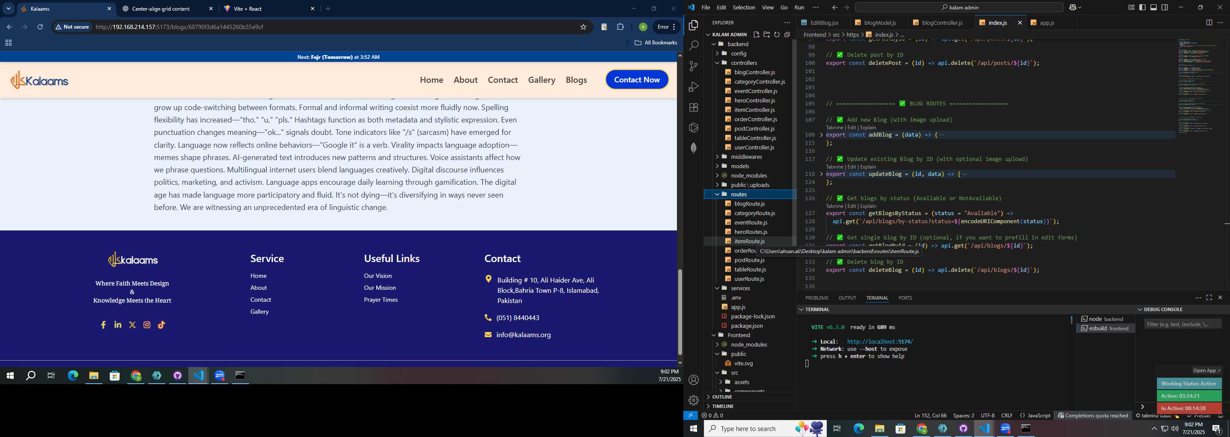Image resolution: width=1230 pixels, height=437 pixels.
Task: Click the Contact Now button
Action: point(637,80)
